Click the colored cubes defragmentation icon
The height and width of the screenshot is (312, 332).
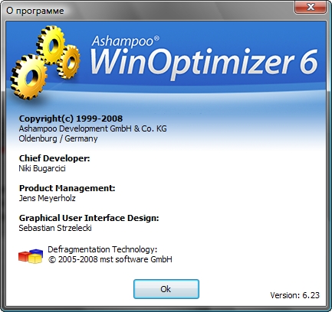[x=31, y=255]
